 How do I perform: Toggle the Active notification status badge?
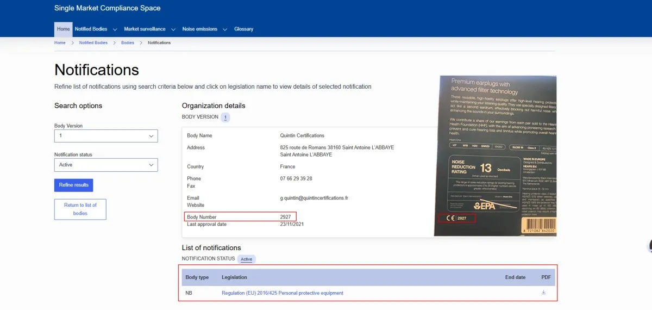click(x=247, y=259)
